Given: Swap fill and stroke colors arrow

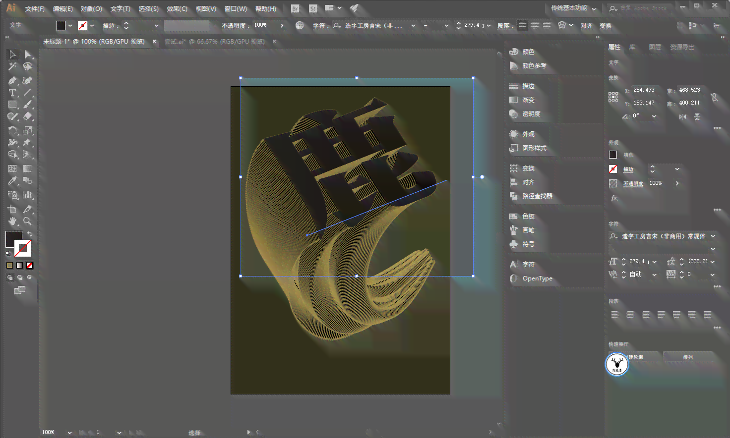Looking at the screenshot, I should click(30, 234).
